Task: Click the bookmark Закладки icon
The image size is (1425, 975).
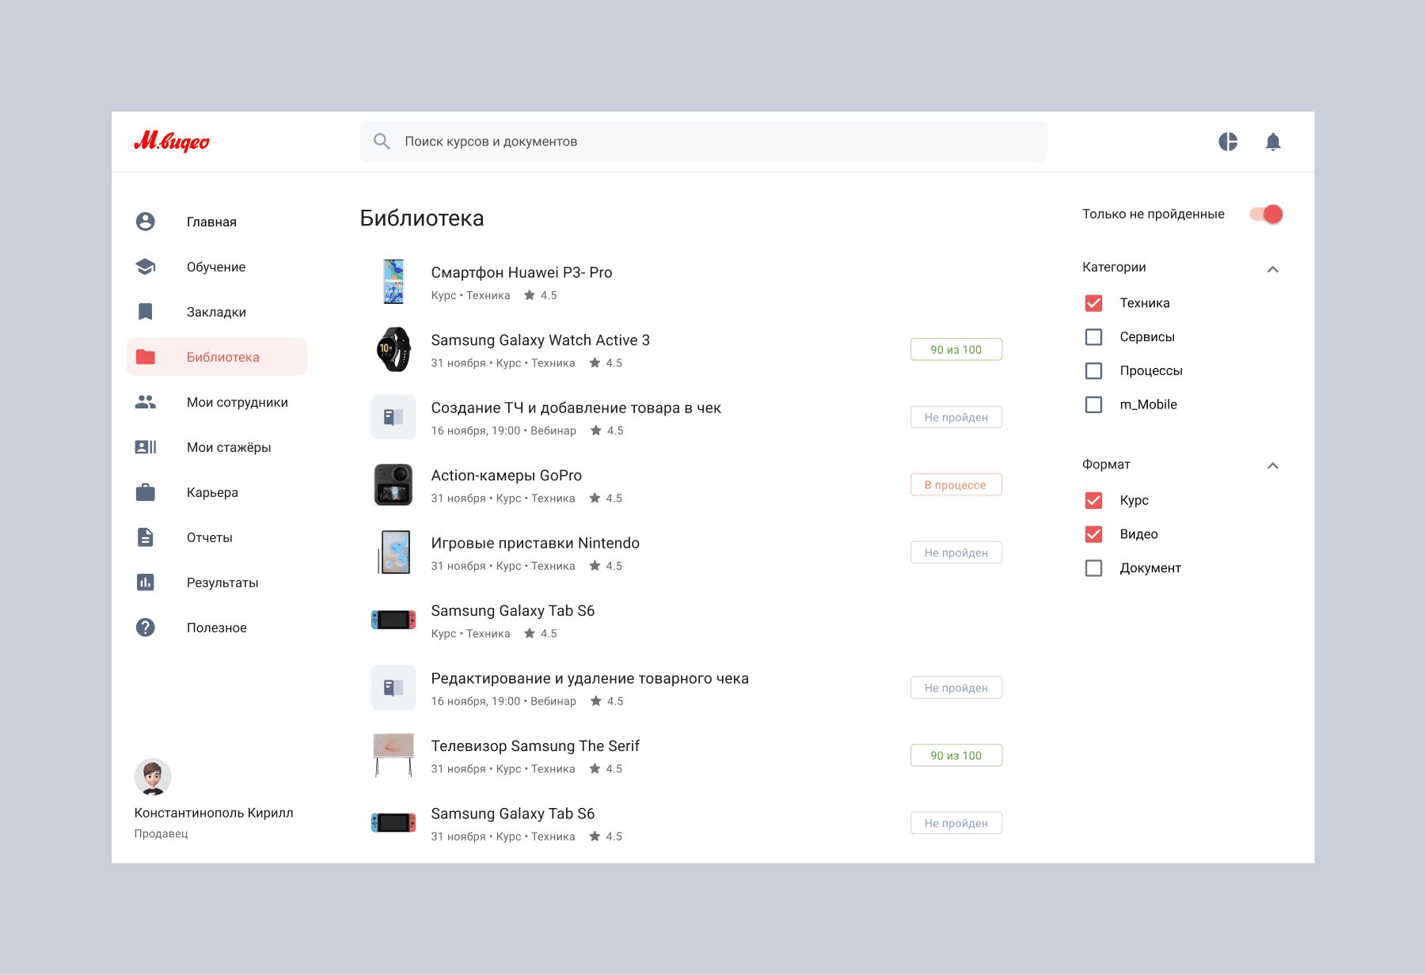Action: (146, 312)
